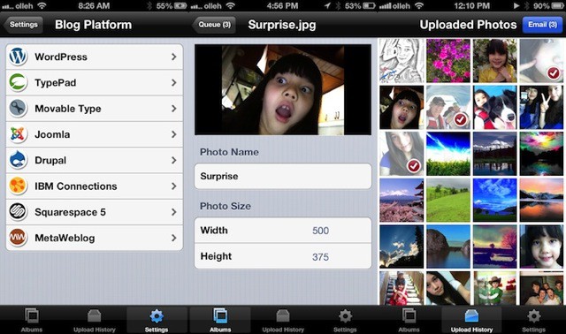Select the smiling child face thumbnail
Screen dimensions: 566x334
click(x=541, y=247)
